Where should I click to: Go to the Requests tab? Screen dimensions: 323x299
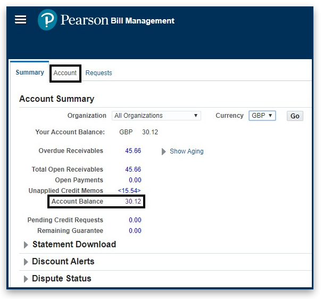(x=98, y=73)
